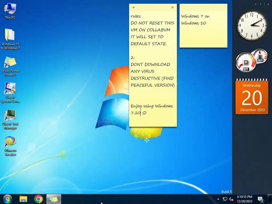272x204 pixels.
Task: Click the 'PEACEFUL VERSION)' note line
Action: pos(153,85)
